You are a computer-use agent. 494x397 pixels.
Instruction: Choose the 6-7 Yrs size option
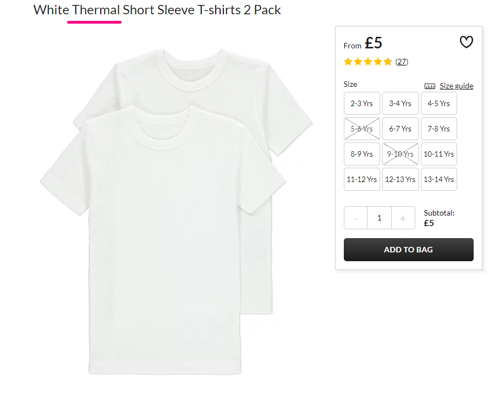400,129
